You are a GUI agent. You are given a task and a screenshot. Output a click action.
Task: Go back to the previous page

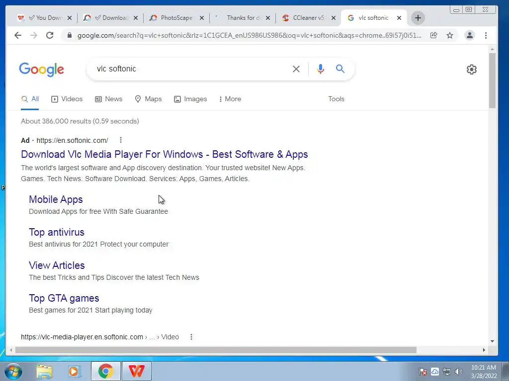click(18, 35)
